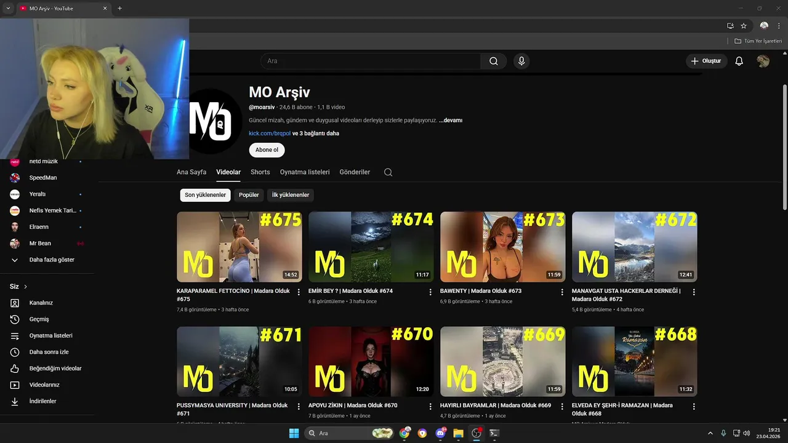Screen dimensions: 788x443
Task: Open the terminal from the taskbar
Action: (x=494, y=433)
